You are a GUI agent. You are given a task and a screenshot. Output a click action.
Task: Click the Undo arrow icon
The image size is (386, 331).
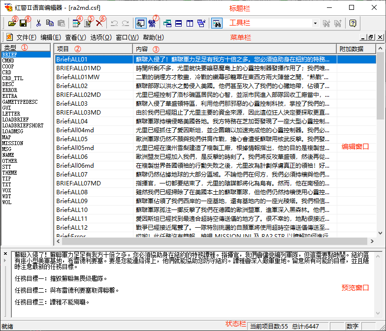tap(114, 24)
